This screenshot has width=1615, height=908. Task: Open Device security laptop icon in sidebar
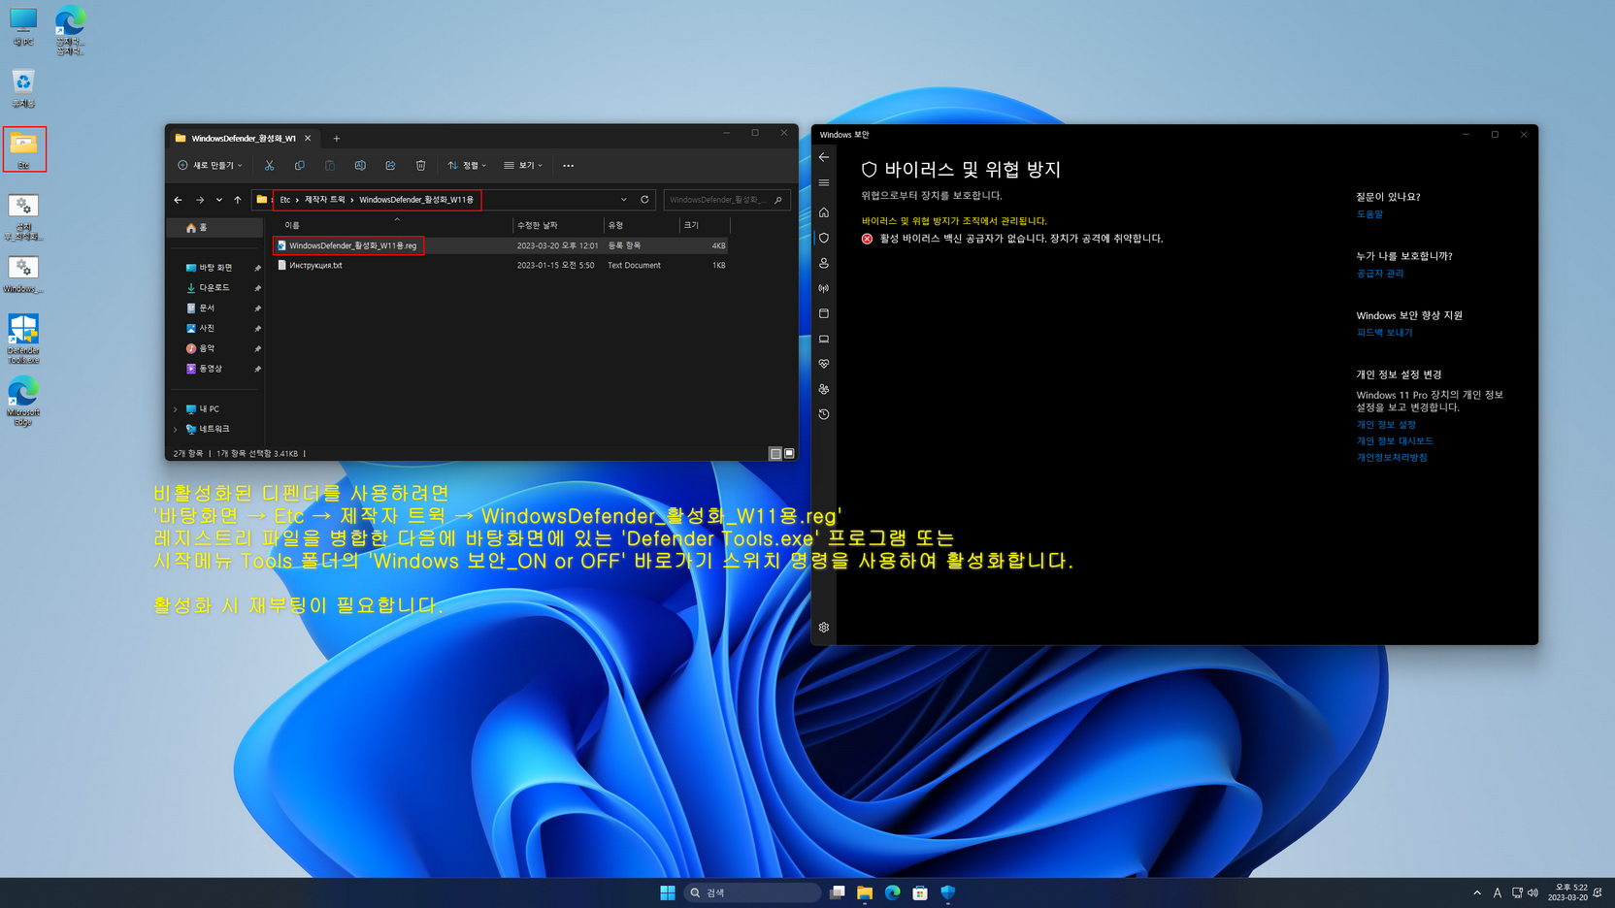point(824,339)
